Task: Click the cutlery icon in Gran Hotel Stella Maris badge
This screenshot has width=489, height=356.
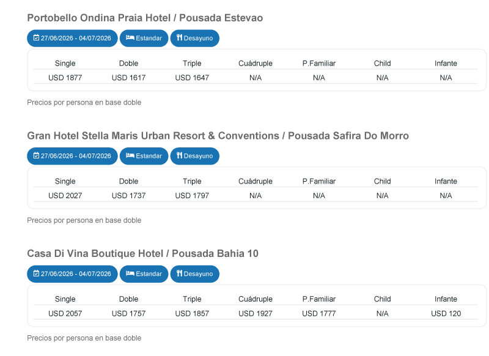Action: coord(180,156)
